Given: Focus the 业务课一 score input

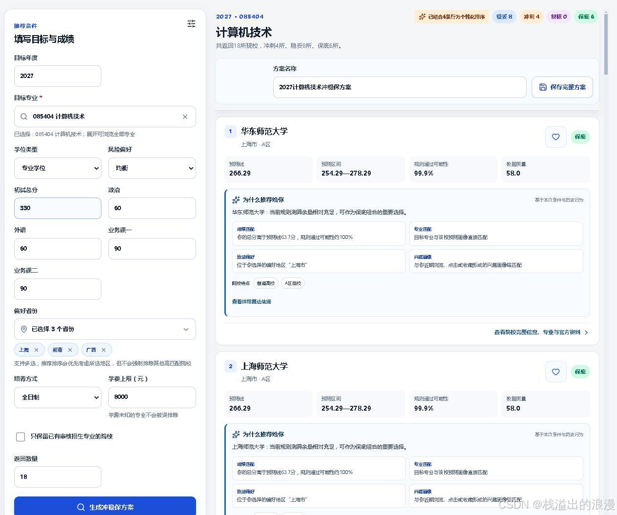Looking at the screenshot, I should point(152,249).
